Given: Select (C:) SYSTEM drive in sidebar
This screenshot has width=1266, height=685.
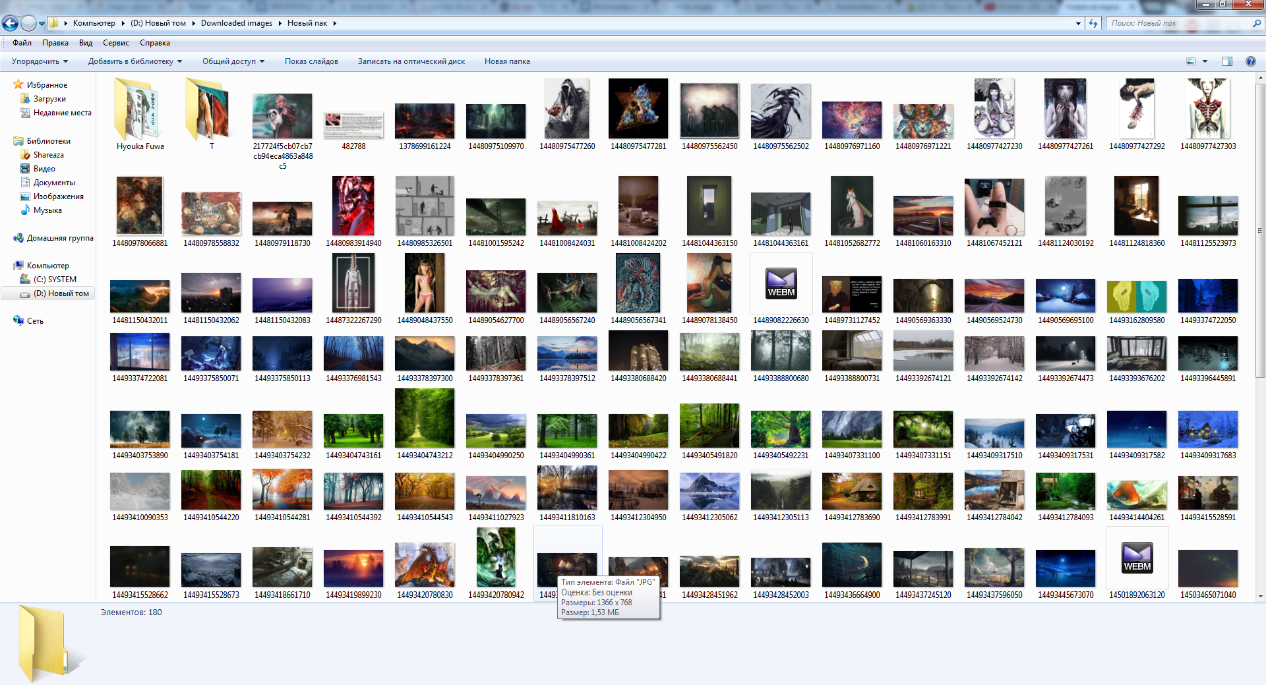Looking at the screenshot, I should pyautogui.click(x=55, y=280).
